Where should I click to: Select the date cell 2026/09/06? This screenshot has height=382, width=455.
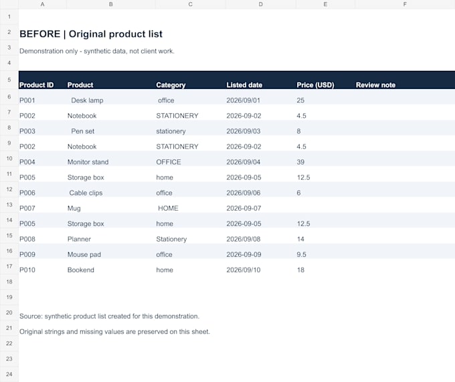coord(260,189)
